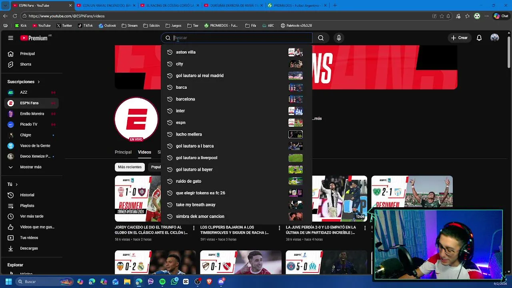This screenshot has width=512, height=288.
Task: Open Playlists in sidebar
Action: click(31, 206)
